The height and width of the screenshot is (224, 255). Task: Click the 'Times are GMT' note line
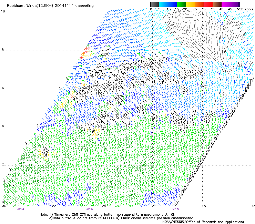coord(108,215)
